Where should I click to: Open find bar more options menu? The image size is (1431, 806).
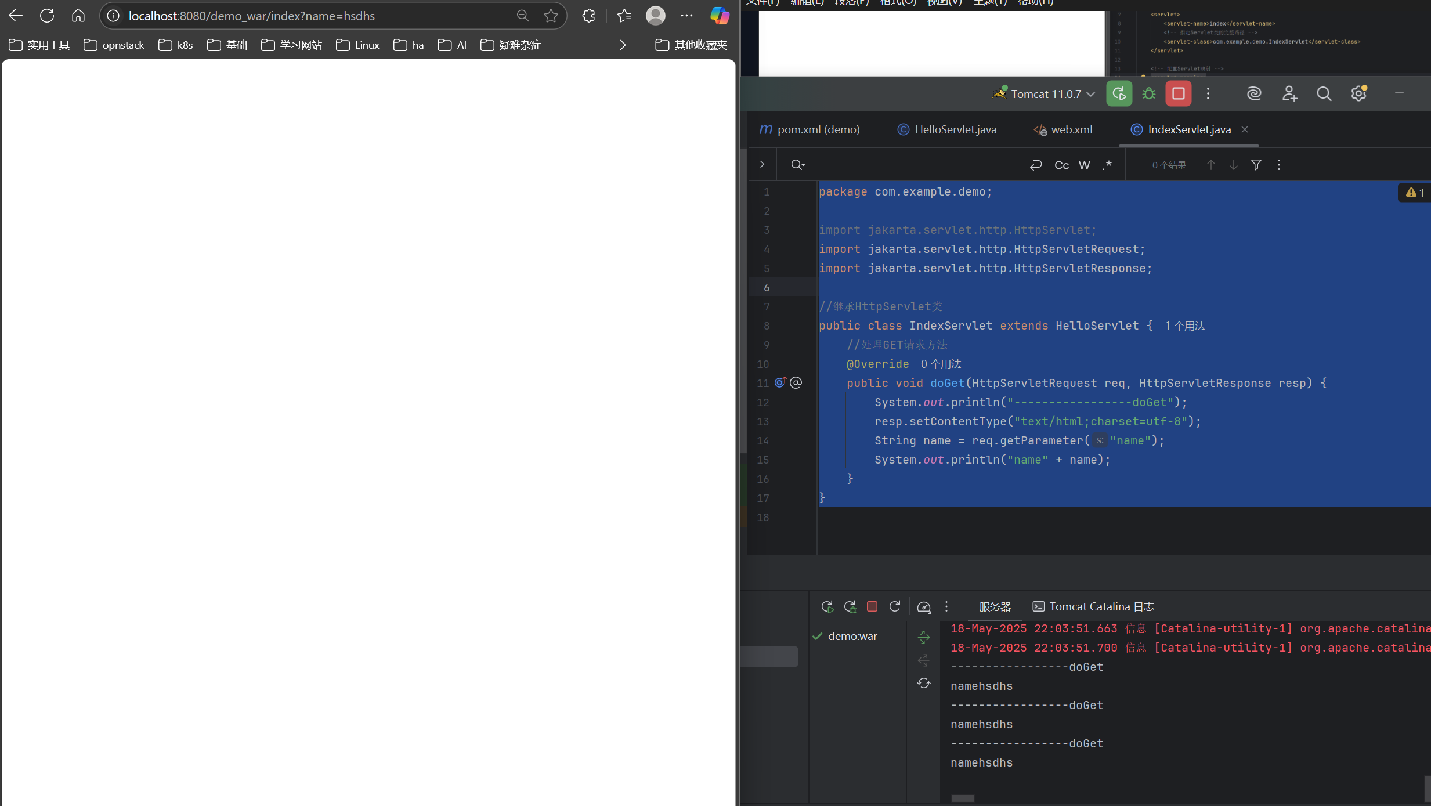1279,165
